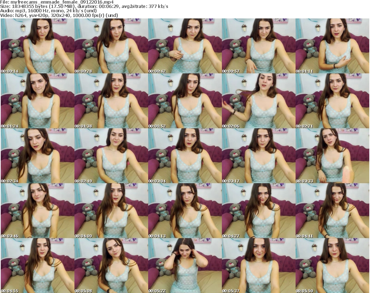This screenshot has height=293, width=370.
Task: Select the last frame at 00:05:50
Action: [332, 266]
